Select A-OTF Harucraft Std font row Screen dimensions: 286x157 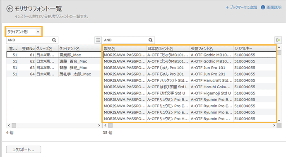[190, 80]
